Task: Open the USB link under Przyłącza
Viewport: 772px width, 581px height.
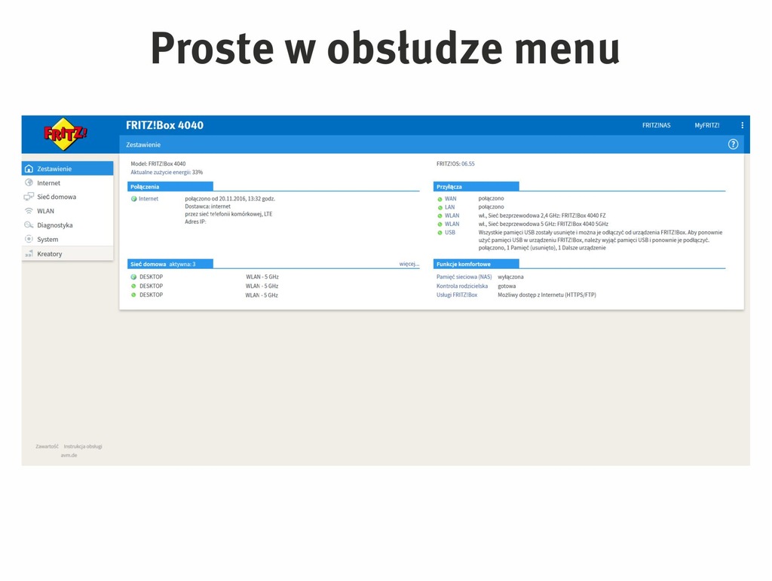Action: point(450,232)
